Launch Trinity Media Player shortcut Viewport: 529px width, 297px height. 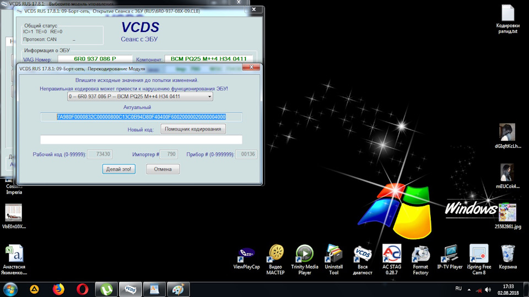pyautogui.click(x=305, y=259)
